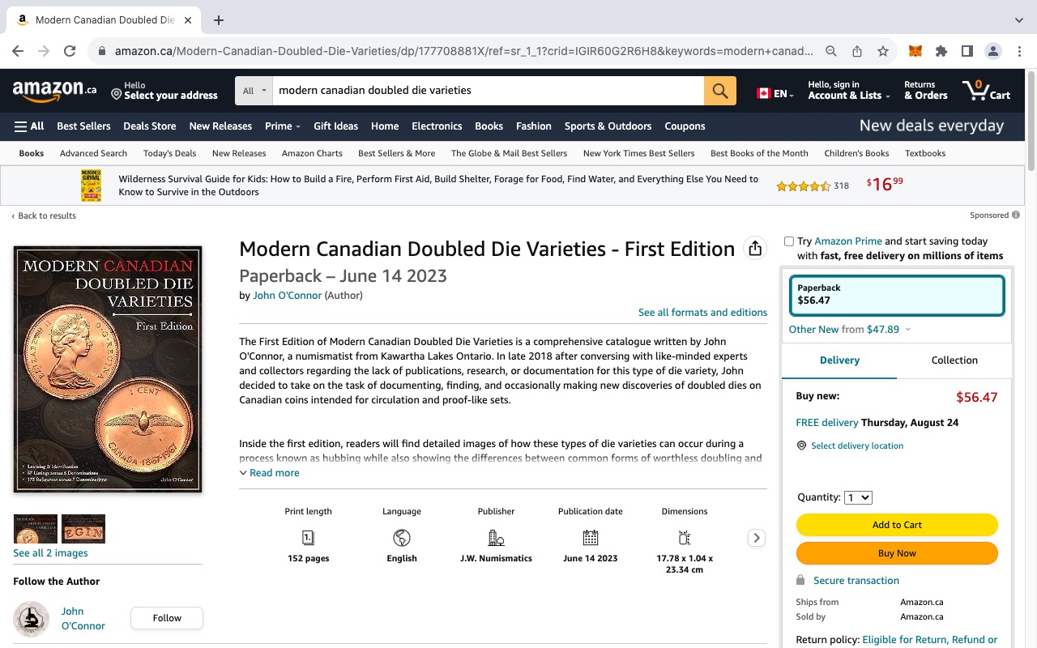This screenshot has width=1037, height=648.
Task: Select the first cover thumbnail
Action: tap(36, 529)
